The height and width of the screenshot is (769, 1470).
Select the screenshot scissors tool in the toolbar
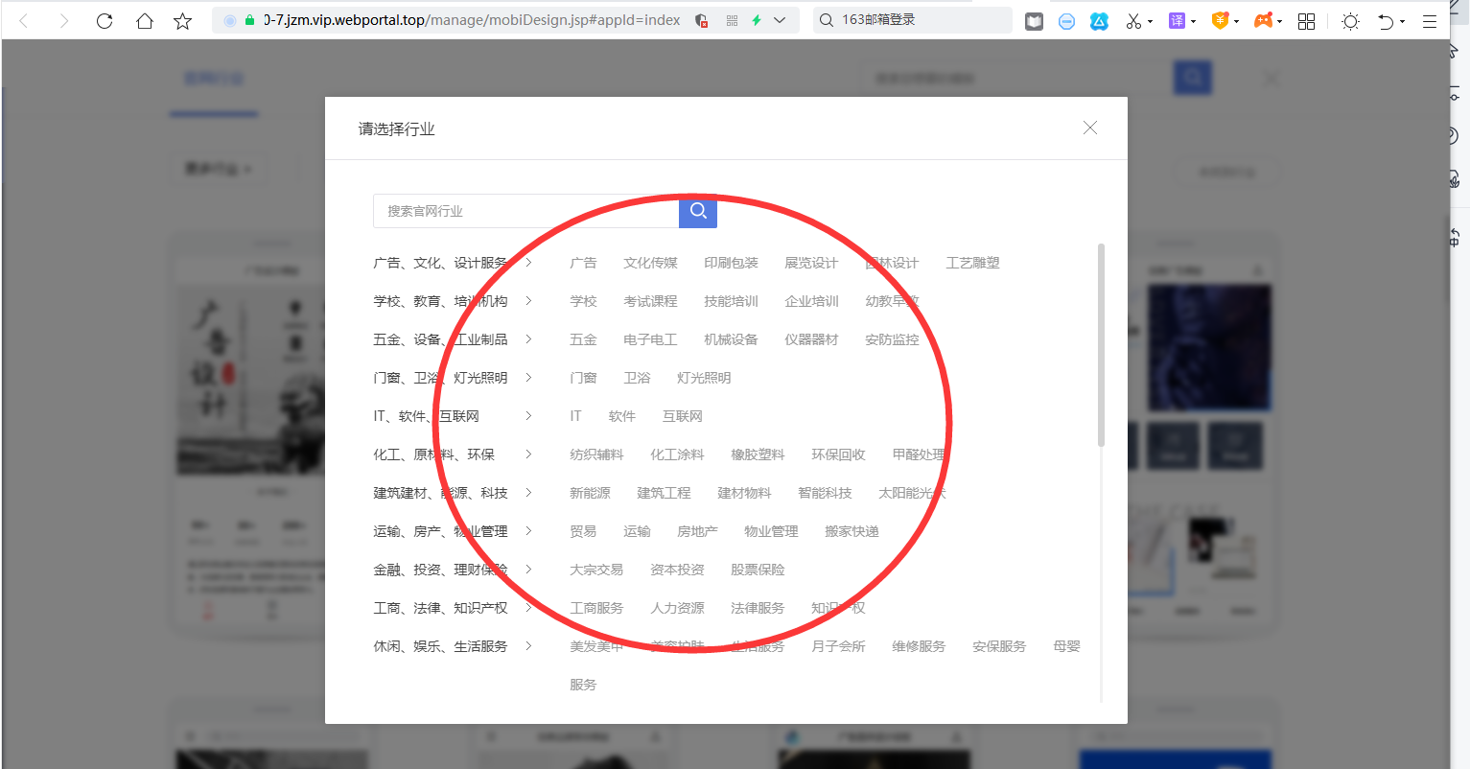(x=1132, y=20)
